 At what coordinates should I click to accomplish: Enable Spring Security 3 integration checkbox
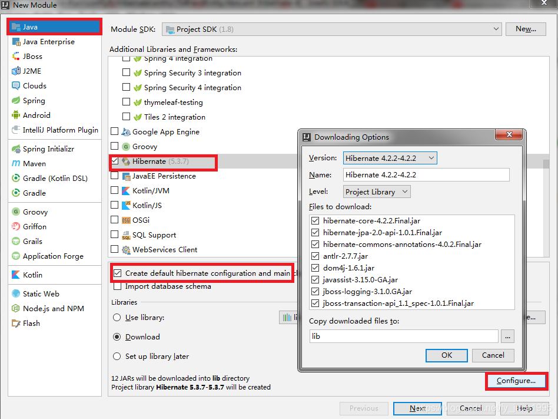click(126, 72)
